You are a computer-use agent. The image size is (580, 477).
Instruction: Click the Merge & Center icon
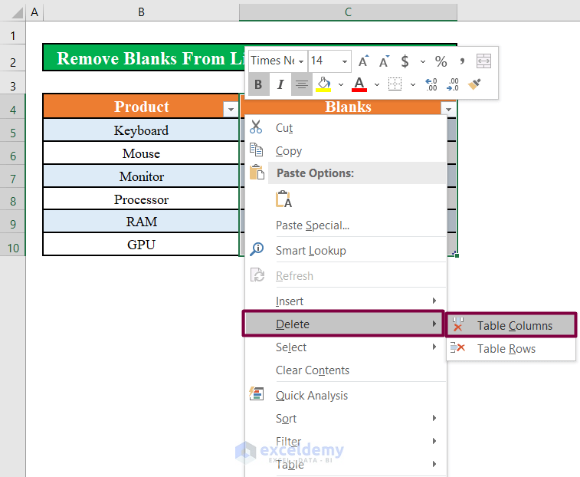[483, 61]
